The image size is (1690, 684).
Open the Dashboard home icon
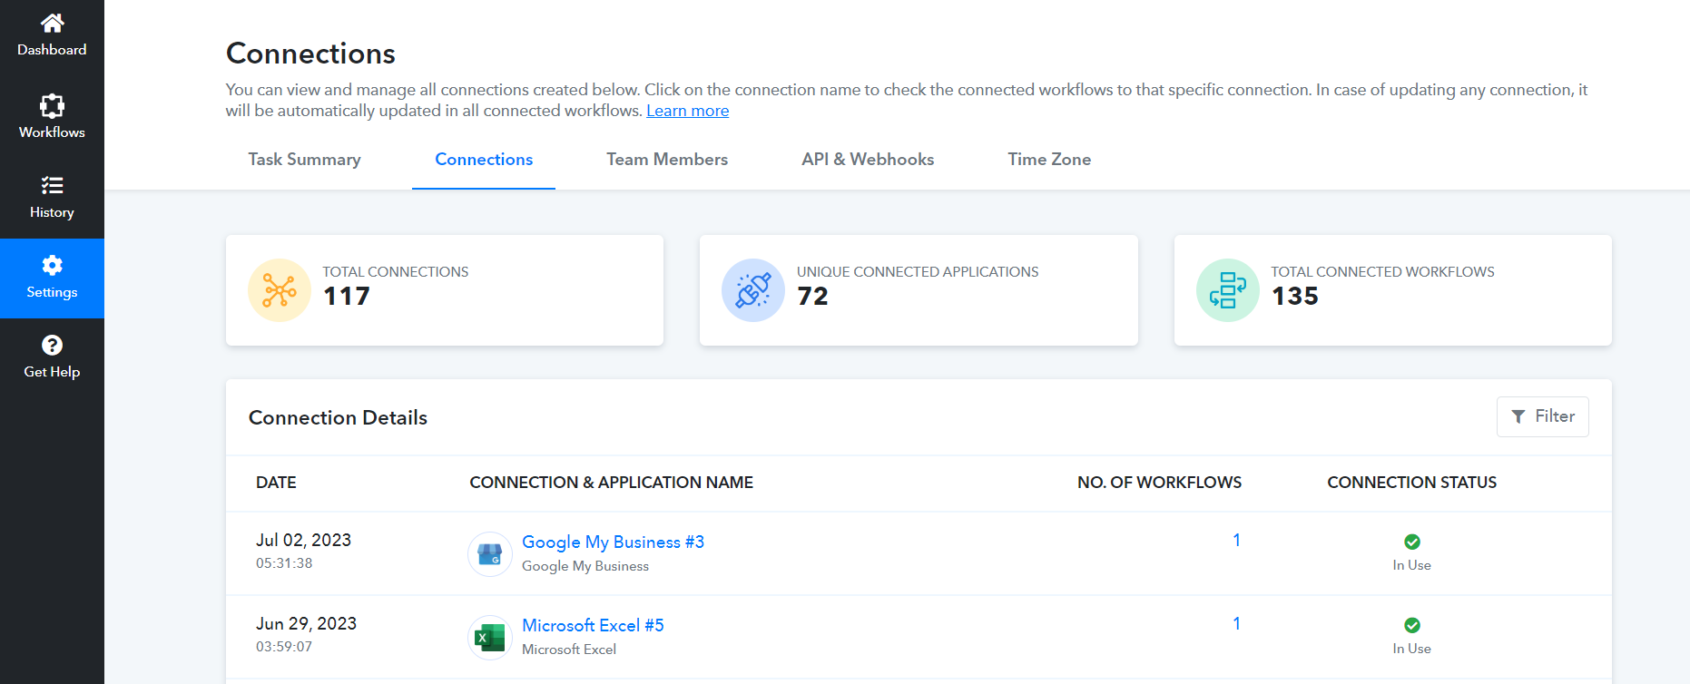(x=52, y=23)
